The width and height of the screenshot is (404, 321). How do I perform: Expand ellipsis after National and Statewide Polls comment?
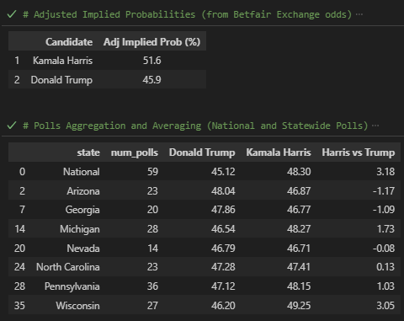pos(375,126)
